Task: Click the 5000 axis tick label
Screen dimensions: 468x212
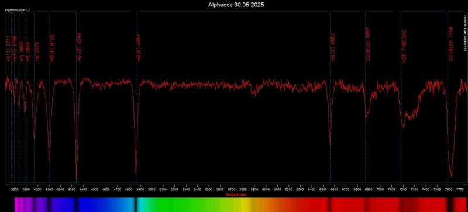Action: (x=152, y=189)
